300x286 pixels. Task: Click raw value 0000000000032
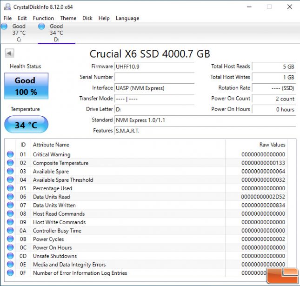pos(263,180)
